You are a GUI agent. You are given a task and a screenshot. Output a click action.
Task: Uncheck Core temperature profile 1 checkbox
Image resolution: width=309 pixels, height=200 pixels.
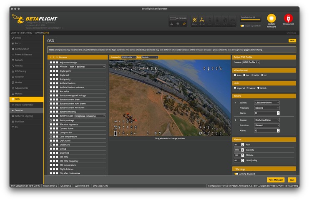(x=51, y=137)
